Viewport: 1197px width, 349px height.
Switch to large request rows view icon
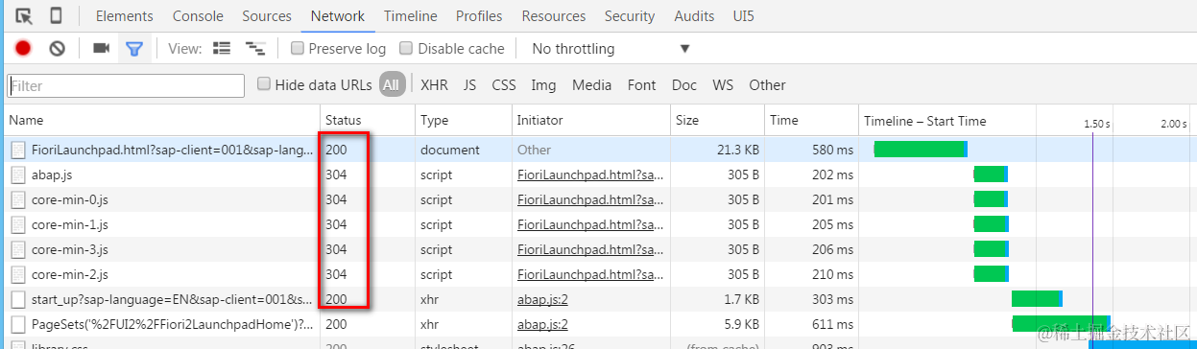point(222,48)
